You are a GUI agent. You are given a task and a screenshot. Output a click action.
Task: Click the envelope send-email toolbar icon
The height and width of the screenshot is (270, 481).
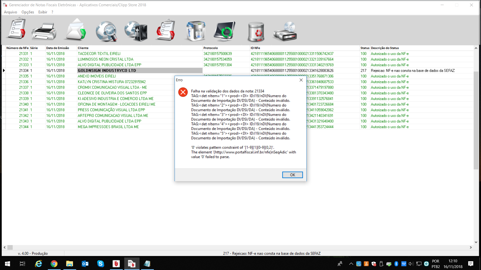(76, 30)
